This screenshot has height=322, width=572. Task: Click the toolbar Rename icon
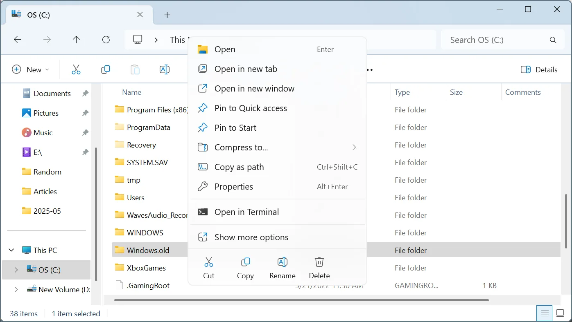click(x=165, y=69)
